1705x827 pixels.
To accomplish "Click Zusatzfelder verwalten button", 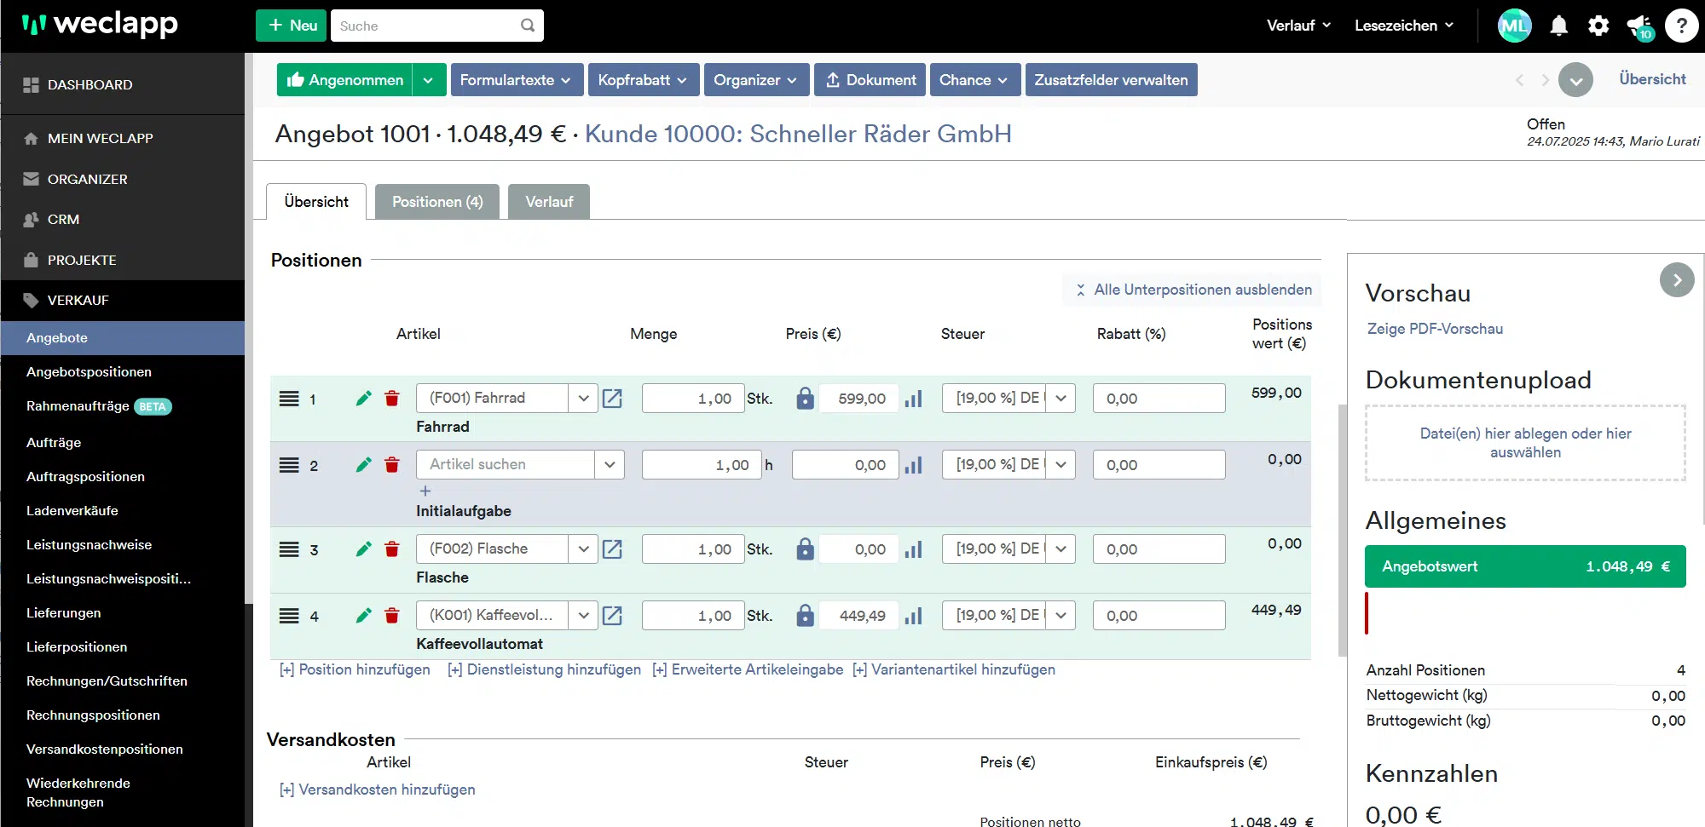I will coord(1111,80).
